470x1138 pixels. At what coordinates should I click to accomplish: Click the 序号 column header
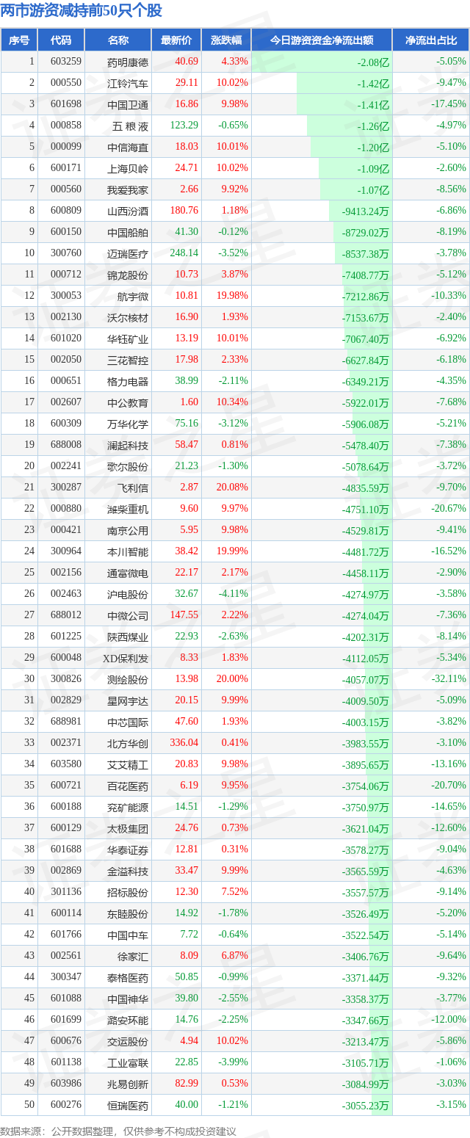pyautogui.click(x=19, y=40)
